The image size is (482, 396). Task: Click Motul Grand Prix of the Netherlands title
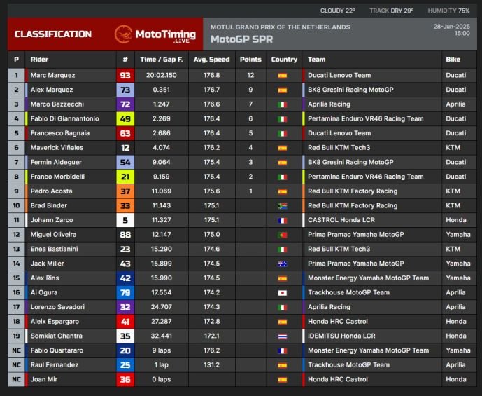tap(280, 27)
